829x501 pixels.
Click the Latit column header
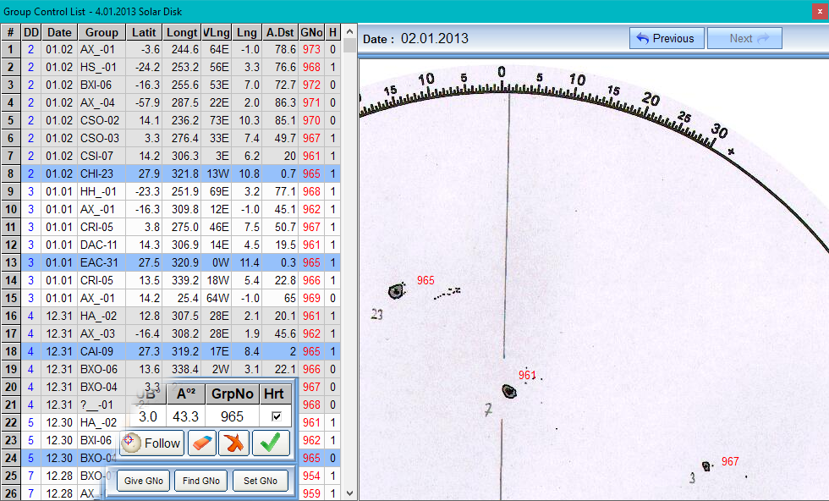coord(144,32)
